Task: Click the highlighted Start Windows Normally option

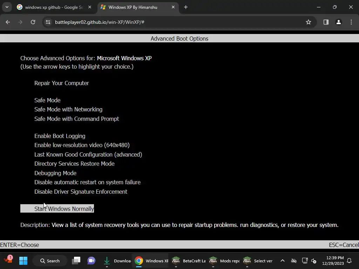Action: [x=57, y=208]
